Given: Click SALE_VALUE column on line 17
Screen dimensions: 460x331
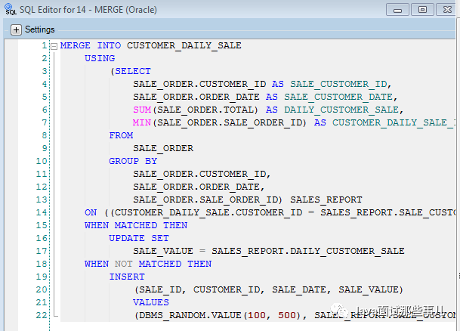Looking at the screenshot, I should 163,251.
